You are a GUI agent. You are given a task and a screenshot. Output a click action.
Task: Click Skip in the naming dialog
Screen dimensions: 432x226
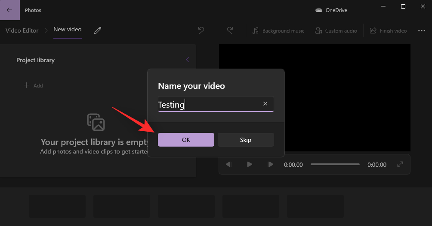pyautogui.click(x=246, y=140)
